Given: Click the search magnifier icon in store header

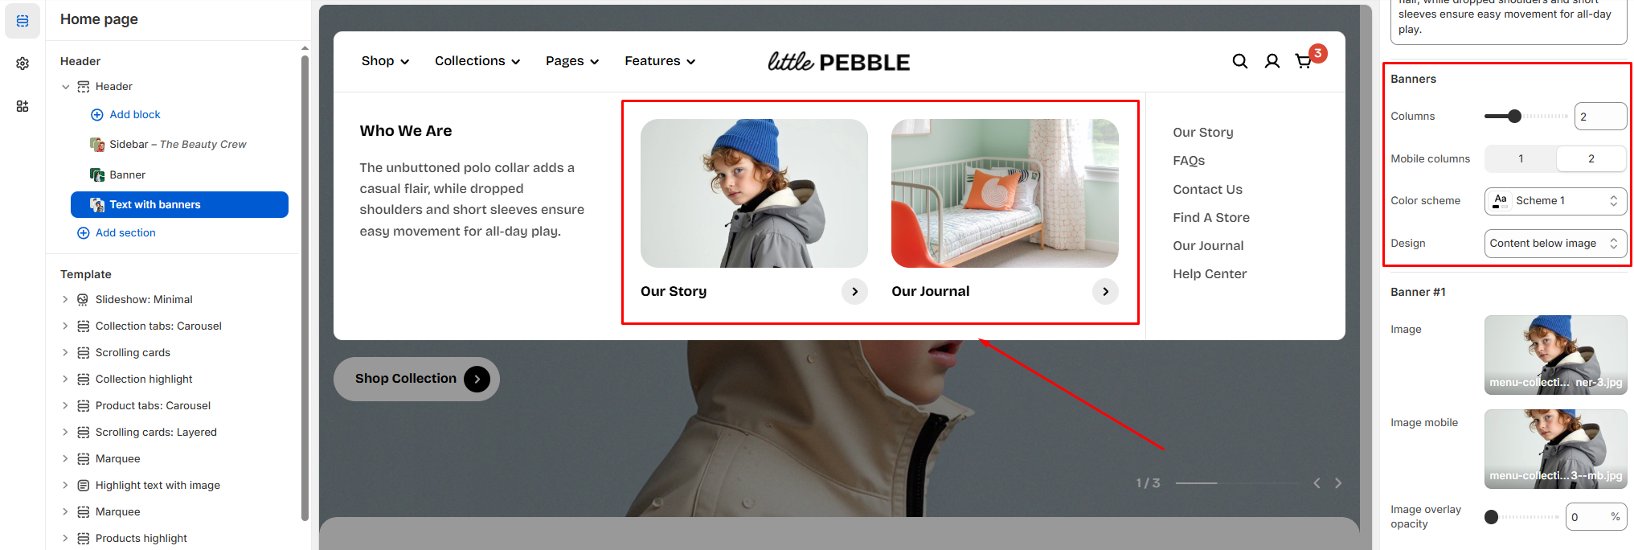Looking at the screenshot, I should click(x=1240, y=61).
